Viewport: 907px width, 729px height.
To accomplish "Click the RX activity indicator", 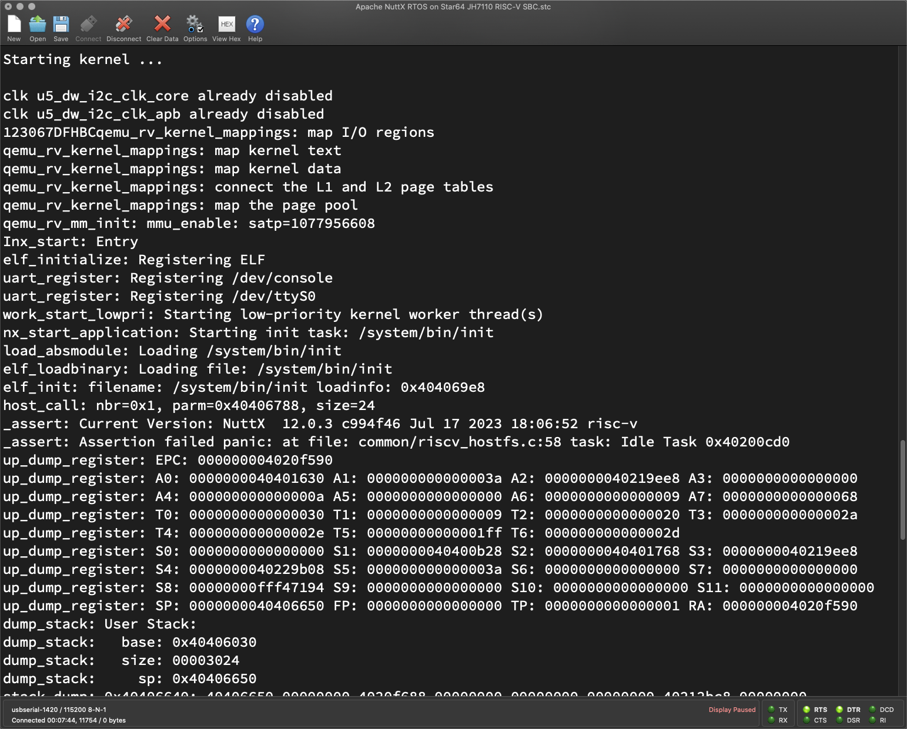I will [771, 720].
